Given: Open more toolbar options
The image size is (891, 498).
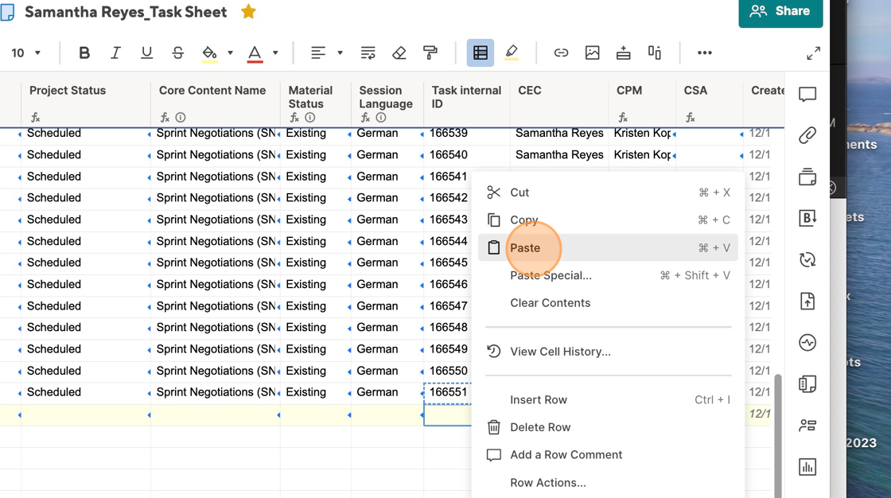Looking at the screenshot, I should click(x=705, y=53).
